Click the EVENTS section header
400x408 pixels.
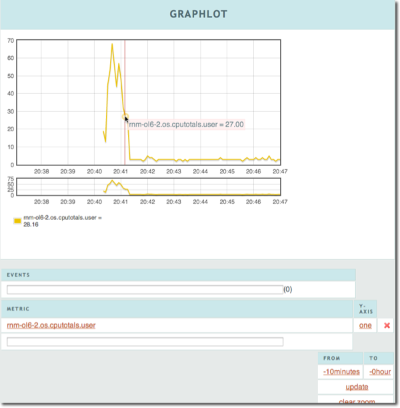click(x=19, y=275)
